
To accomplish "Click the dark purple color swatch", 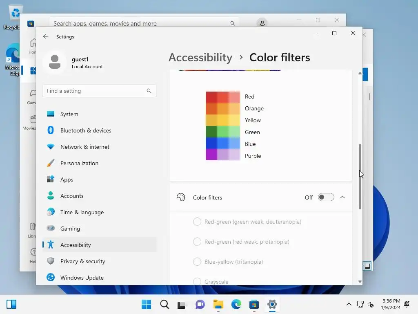I will [x=211, y=155].
